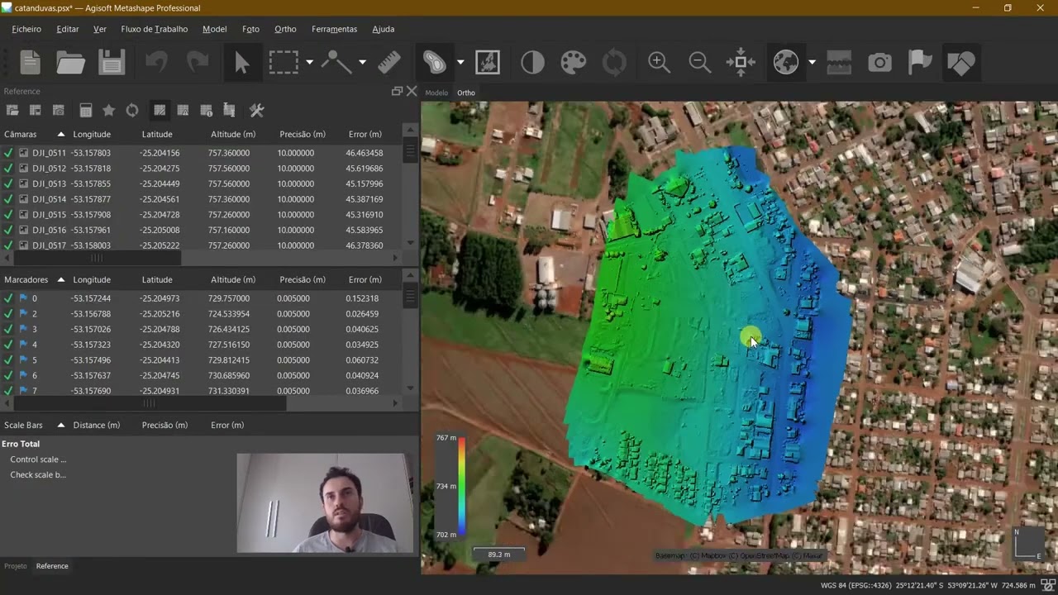This screenshot has height=595, width=1058.
Task: Open the Ficheiro menu
Action: [x=26, y=29]
